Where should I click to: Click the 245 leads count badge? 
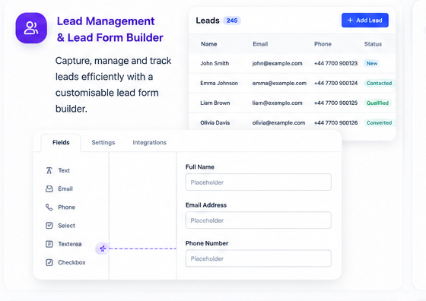pyautogui.click(x=232, y=21)
